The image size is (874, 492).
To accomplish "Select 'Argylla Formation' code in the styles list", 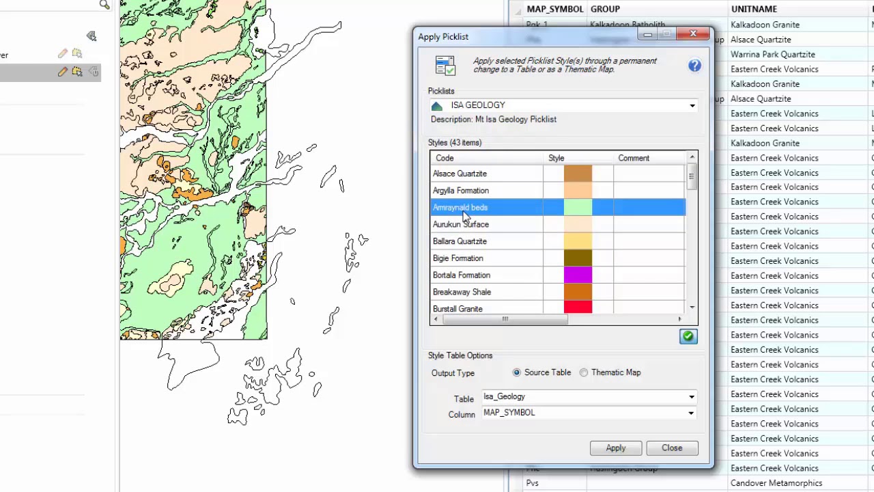I will tap(461, 191).
